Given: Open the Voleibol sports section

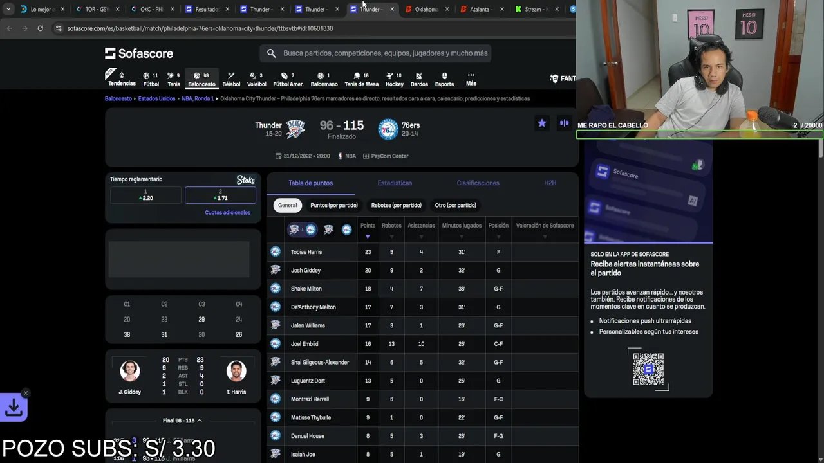Looking at the screenshot, I should coord(256,79).
